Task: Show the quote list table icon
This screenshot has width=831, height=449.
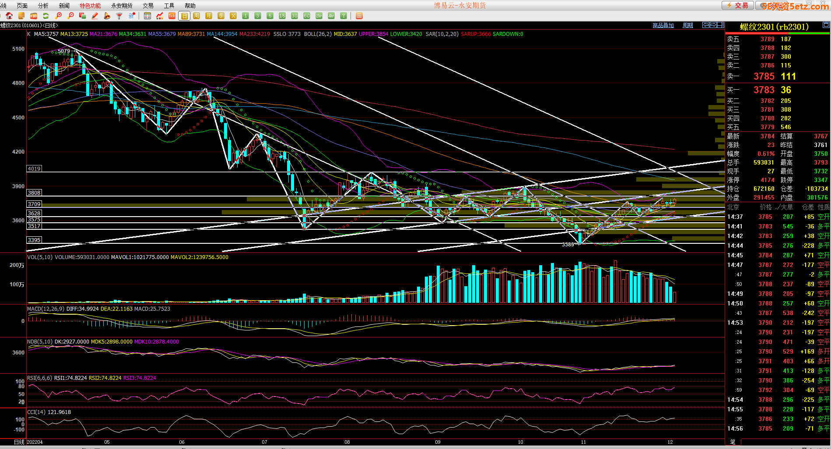Action: [x=147, y=16]
